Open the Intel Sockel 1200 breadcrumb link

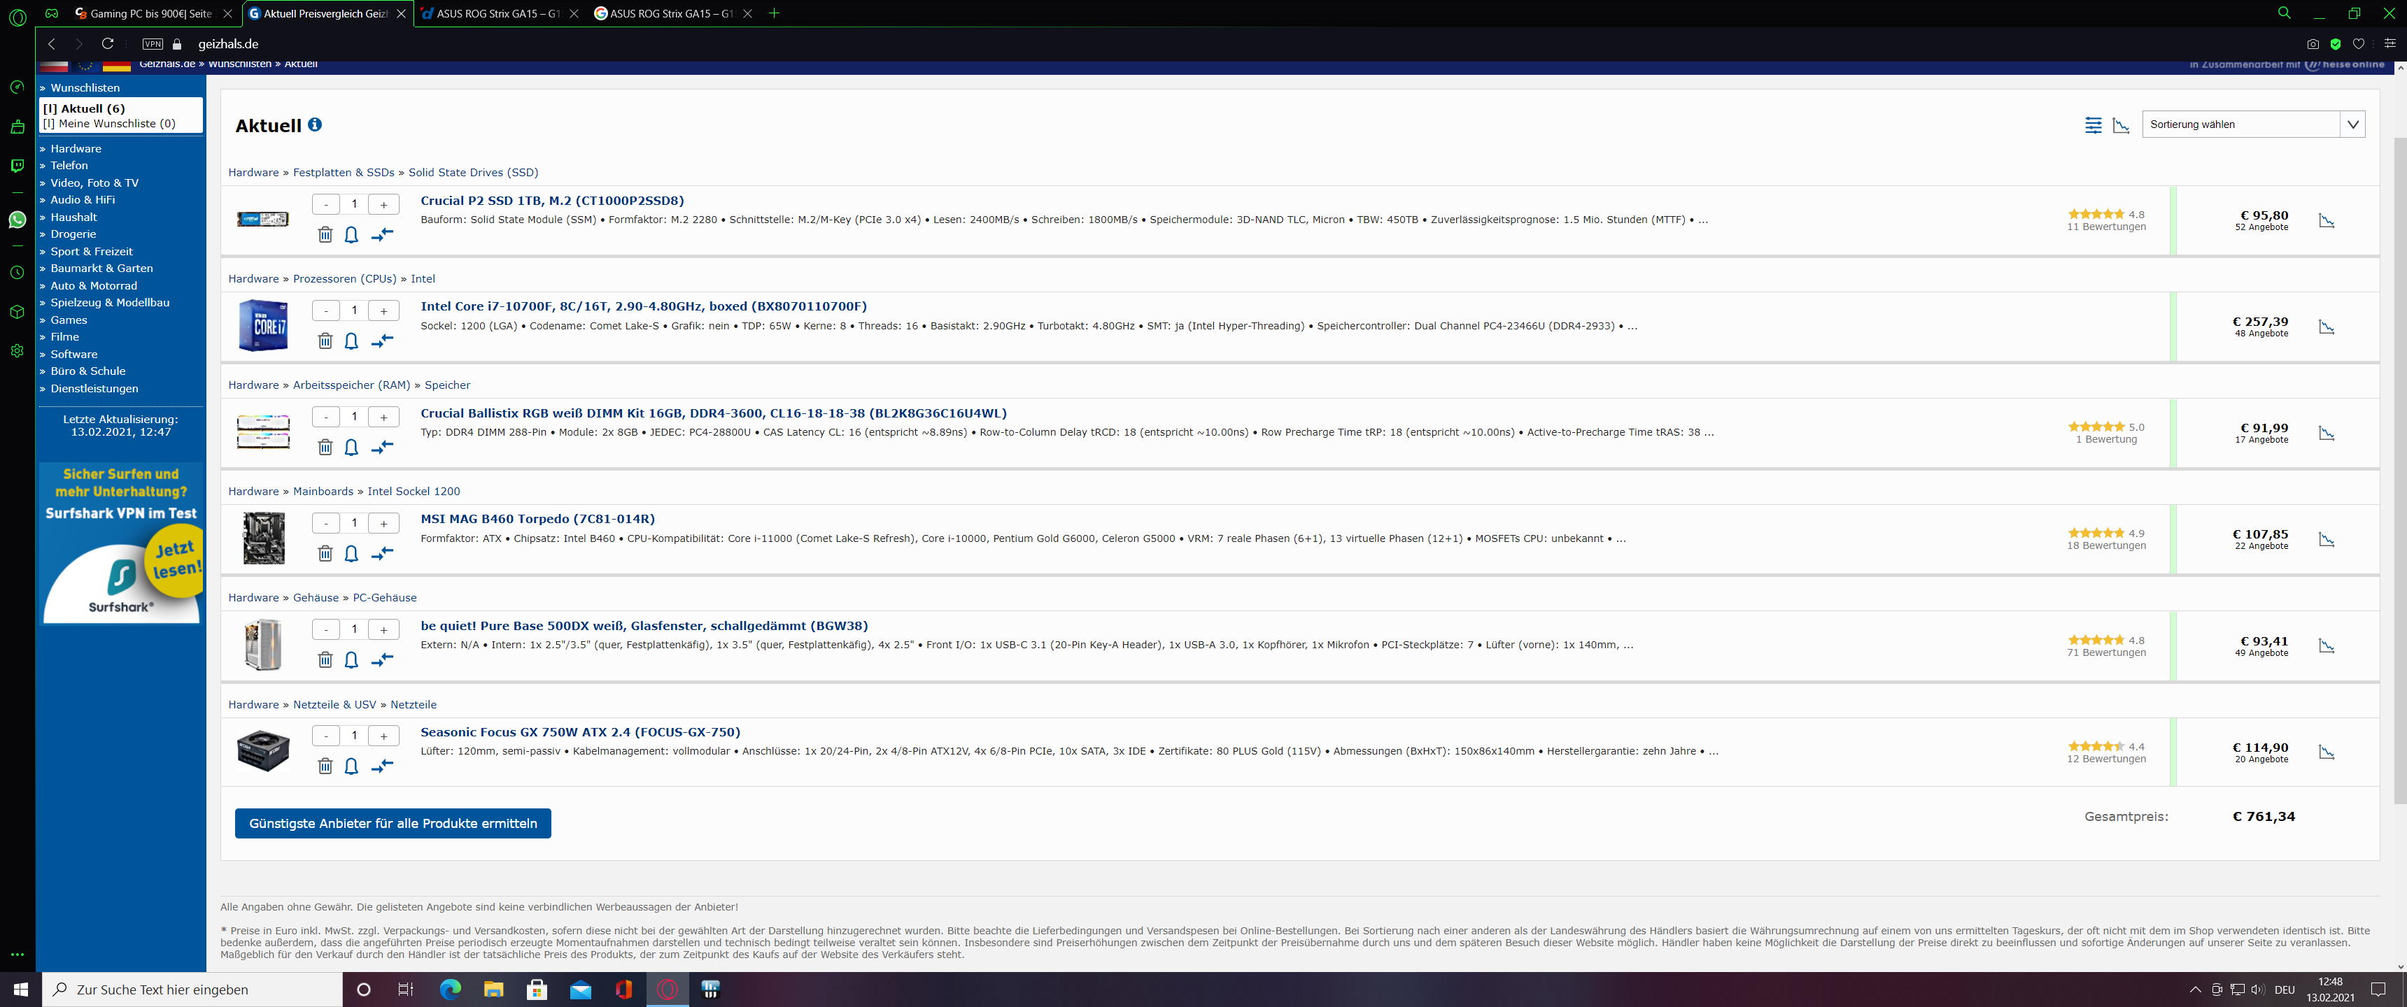[x=414, y=492]
